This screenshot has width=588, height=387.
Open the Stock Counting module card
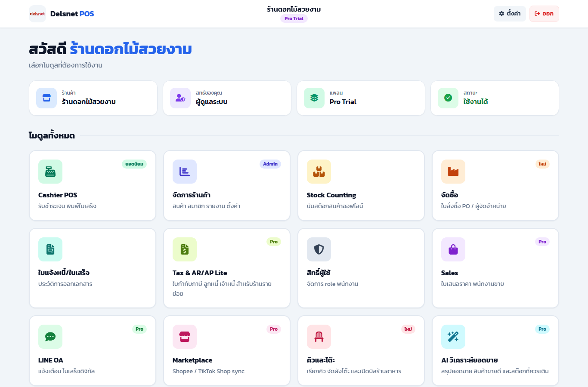point(361,186)
